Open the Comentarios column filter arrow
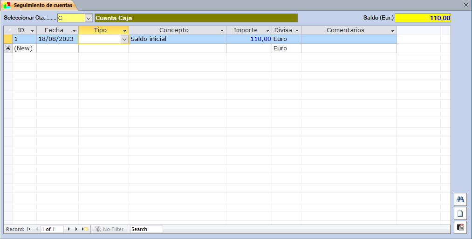Viewport: 472px width, 239px height. tap(392, 31)
